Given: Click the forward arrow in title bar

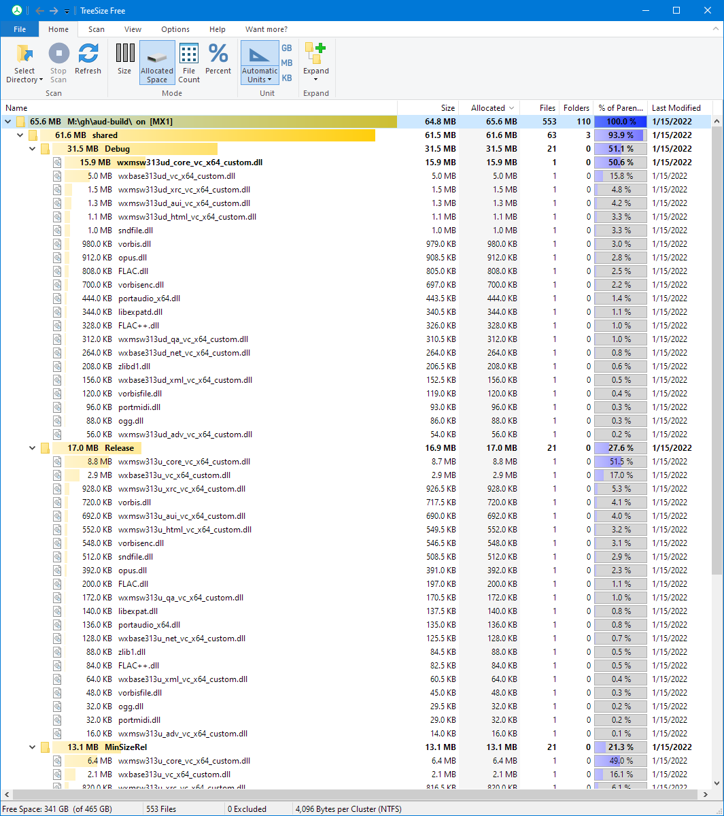Looking at the screenshot, I should tap(54, 11).
